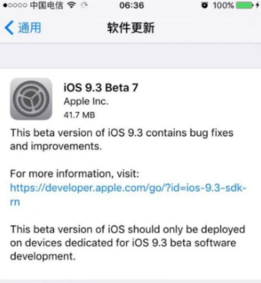Tap the iOS 9.3 Beta 7 heading

tap(101, 88)
